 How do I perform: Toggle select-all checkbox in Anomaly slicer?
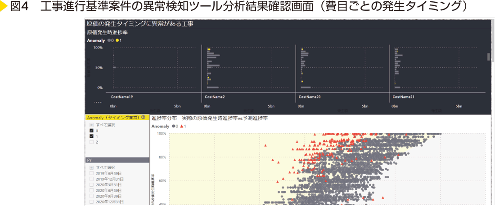pos(91,125)
